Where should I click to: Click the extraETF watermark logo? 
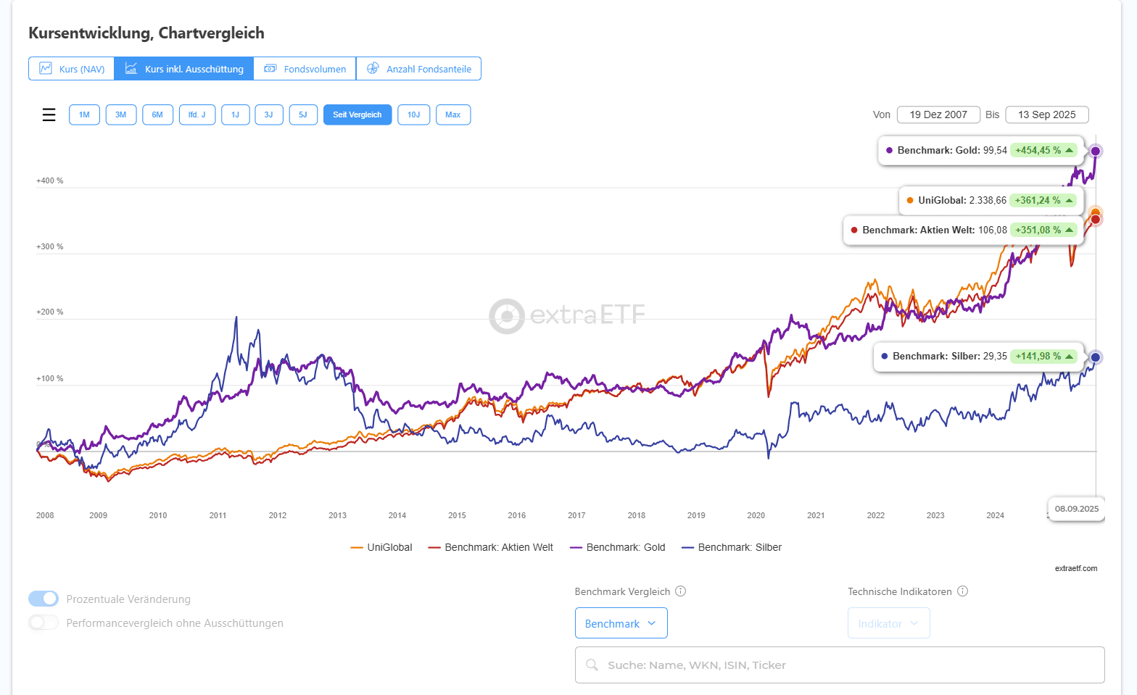coord(507,315)
